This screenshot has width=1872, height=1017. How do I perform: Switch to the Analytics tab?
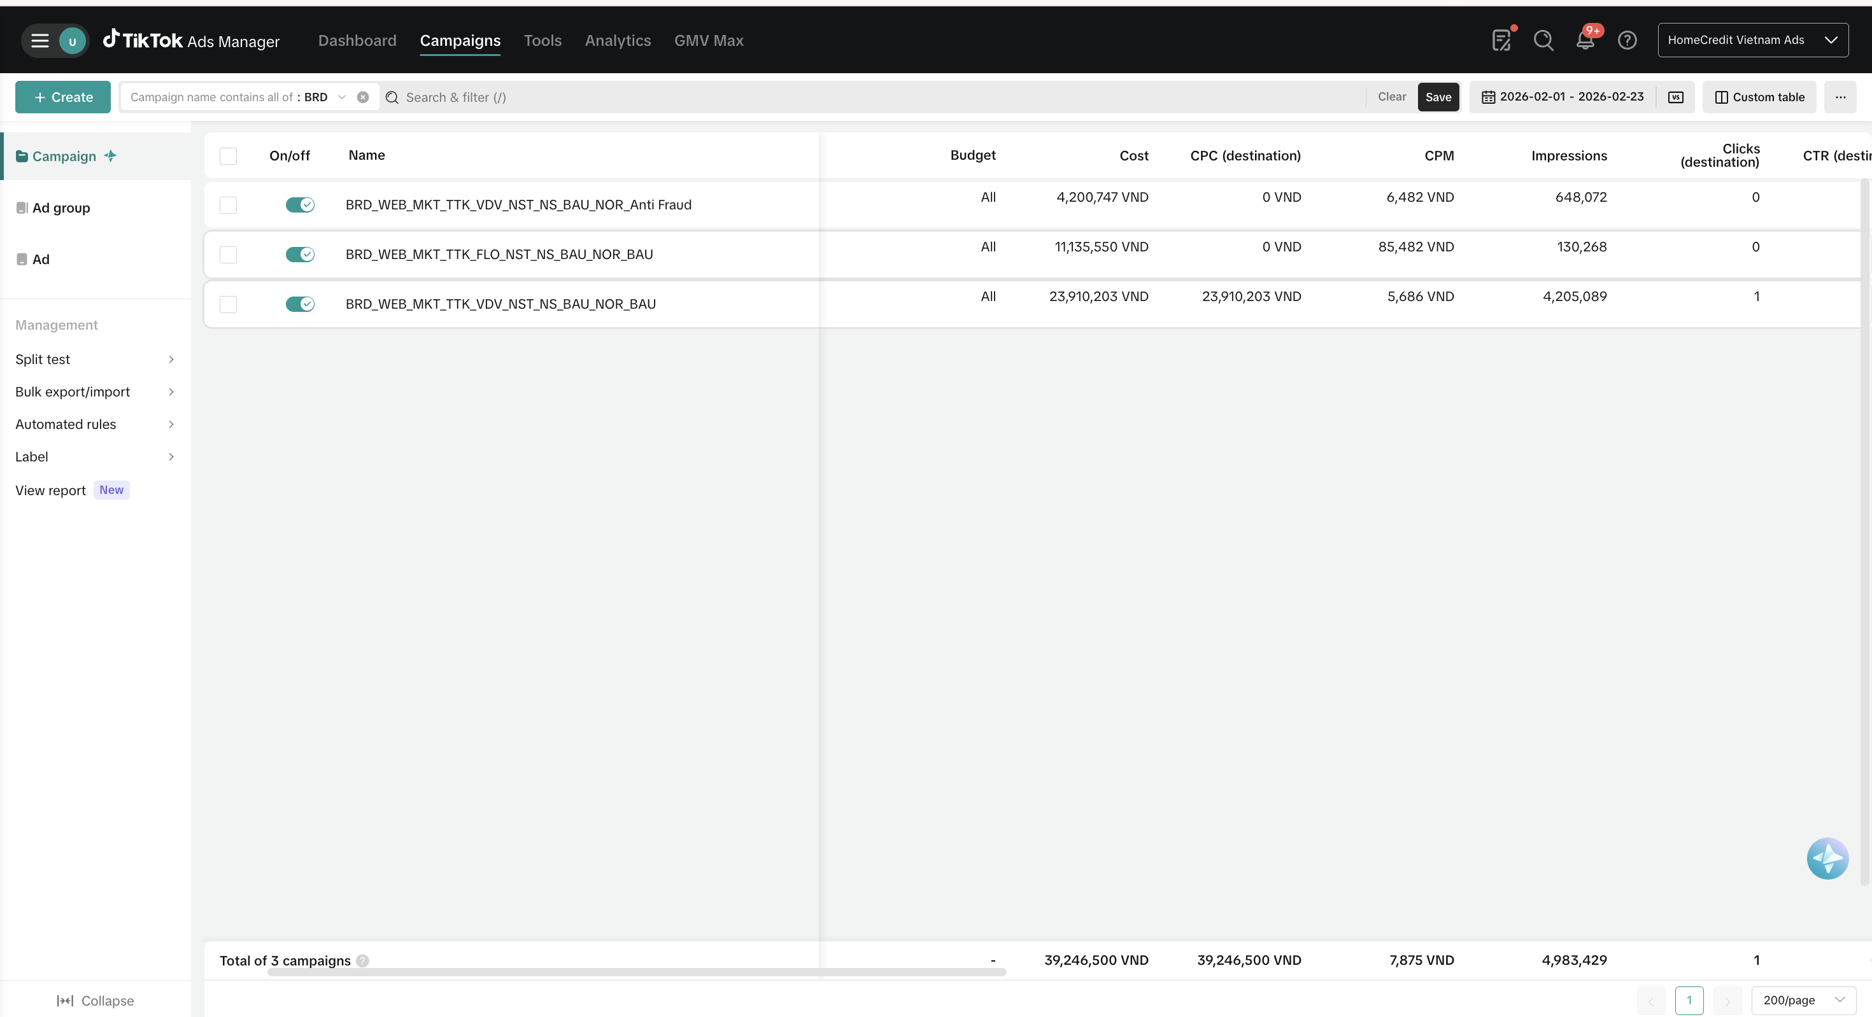(618, 41)
